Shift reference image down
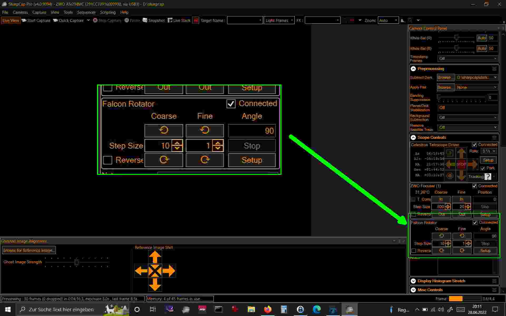 155,284
